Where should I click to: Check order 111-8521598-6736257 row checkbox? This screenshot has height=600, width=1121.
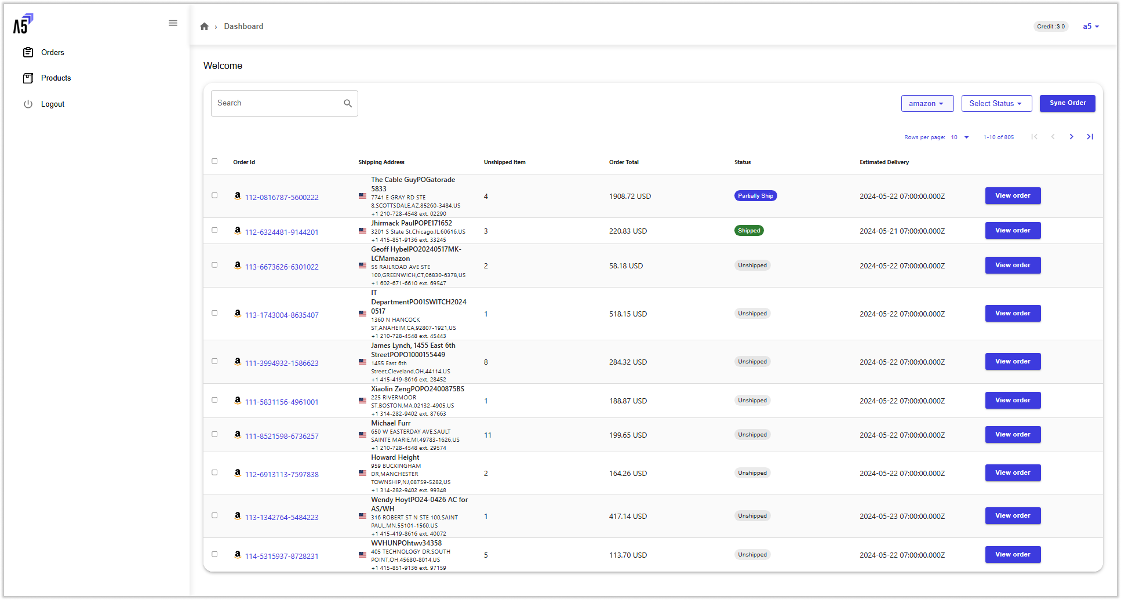pos(214,434)
